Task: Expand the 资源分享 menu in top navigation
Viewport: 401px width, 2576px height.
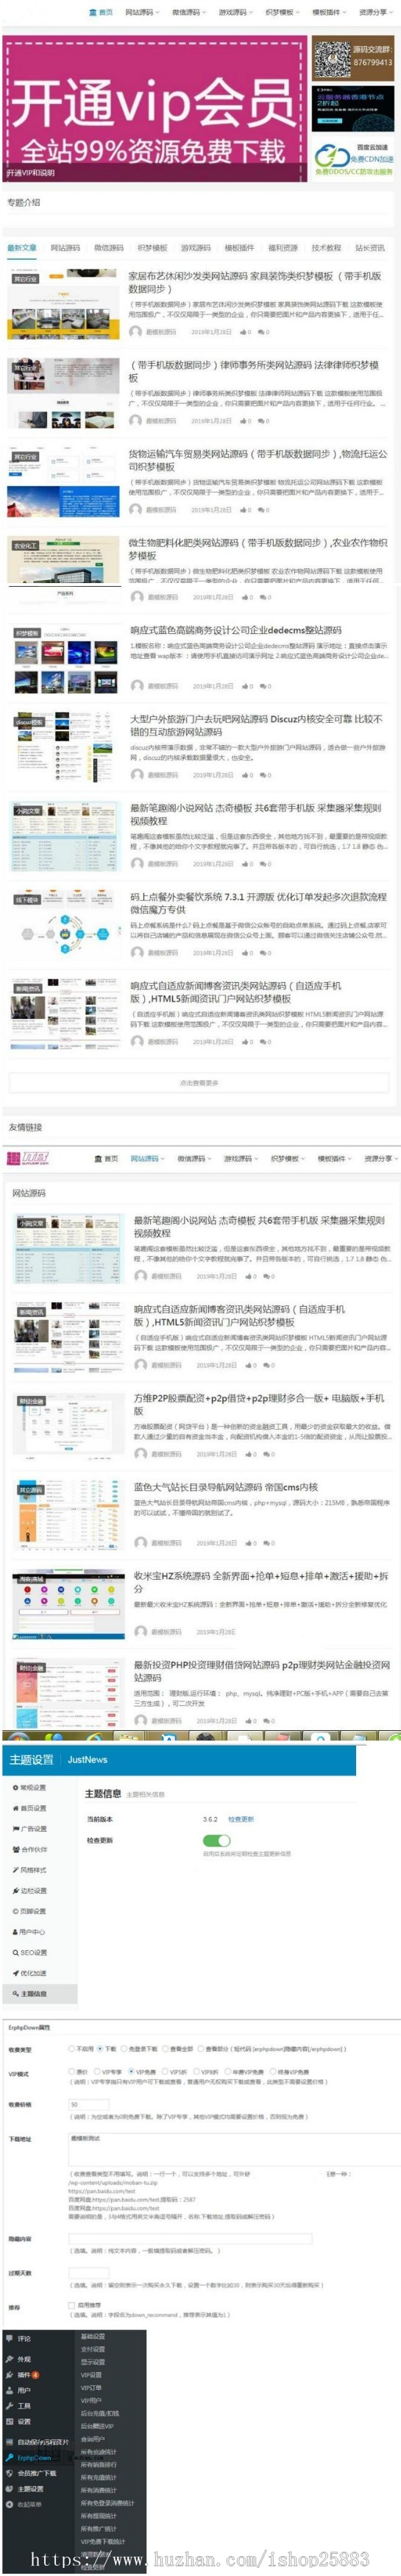Action: [375, 12]
